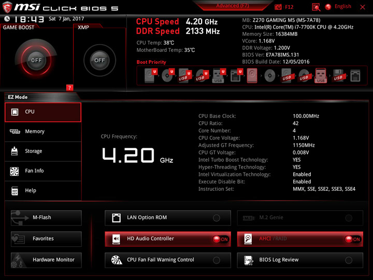Click the clock icon beside the time

click(7, 19)
